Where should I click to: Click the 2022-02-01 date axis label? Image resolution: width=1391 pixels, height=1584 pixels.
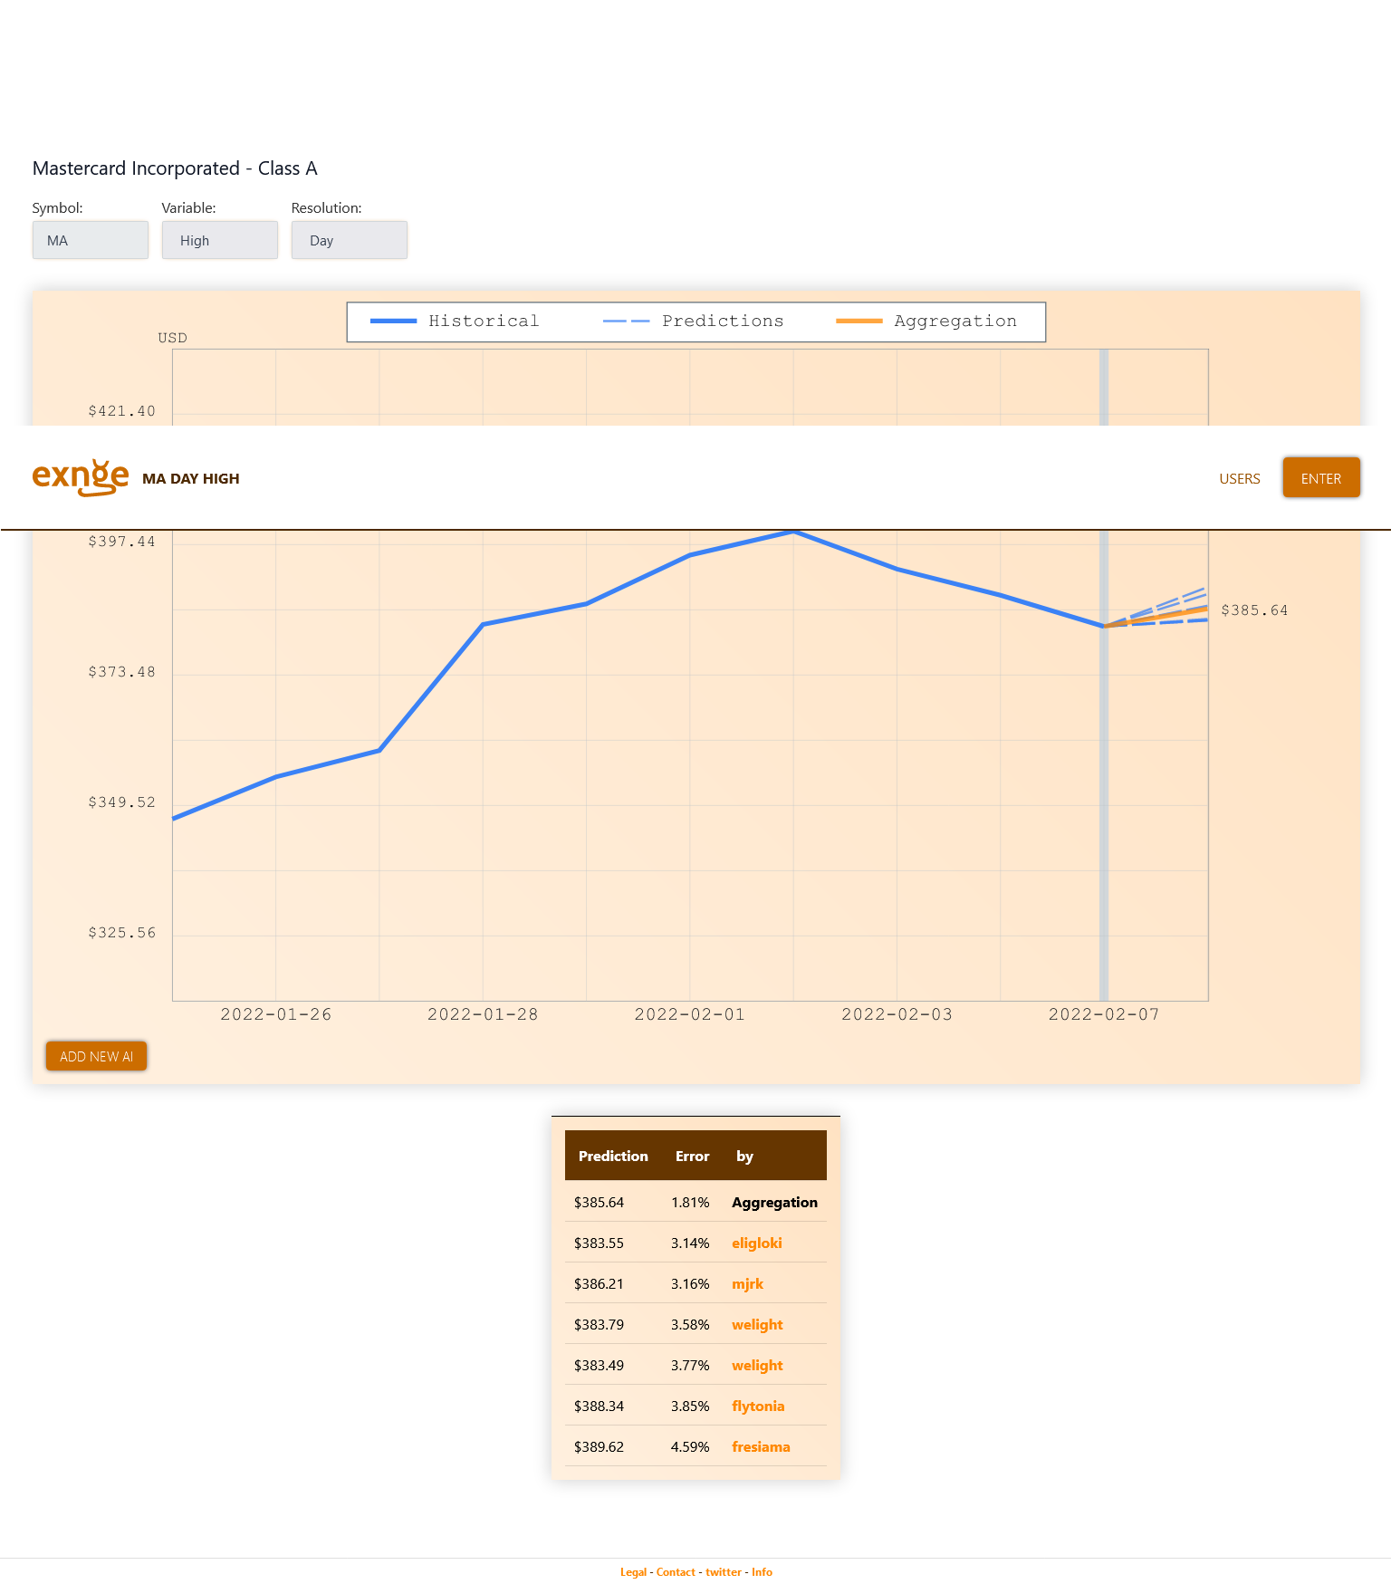(690, 1014)
